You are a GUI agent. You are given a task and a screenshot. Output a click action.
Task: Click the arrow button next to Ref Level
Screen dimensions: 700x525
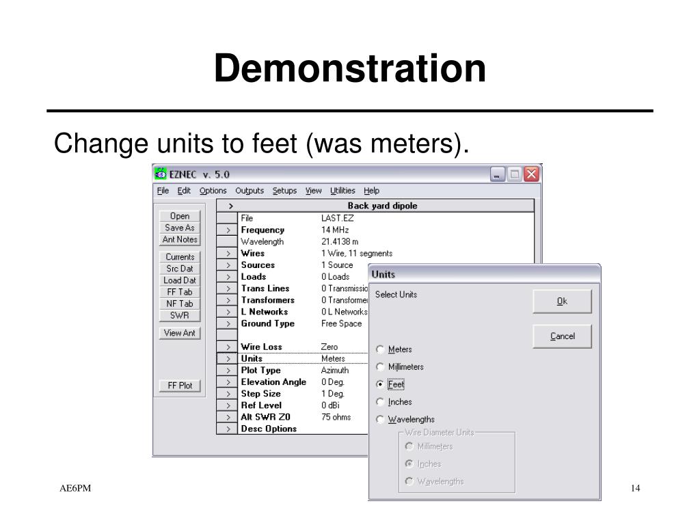[x=227, y=405]
